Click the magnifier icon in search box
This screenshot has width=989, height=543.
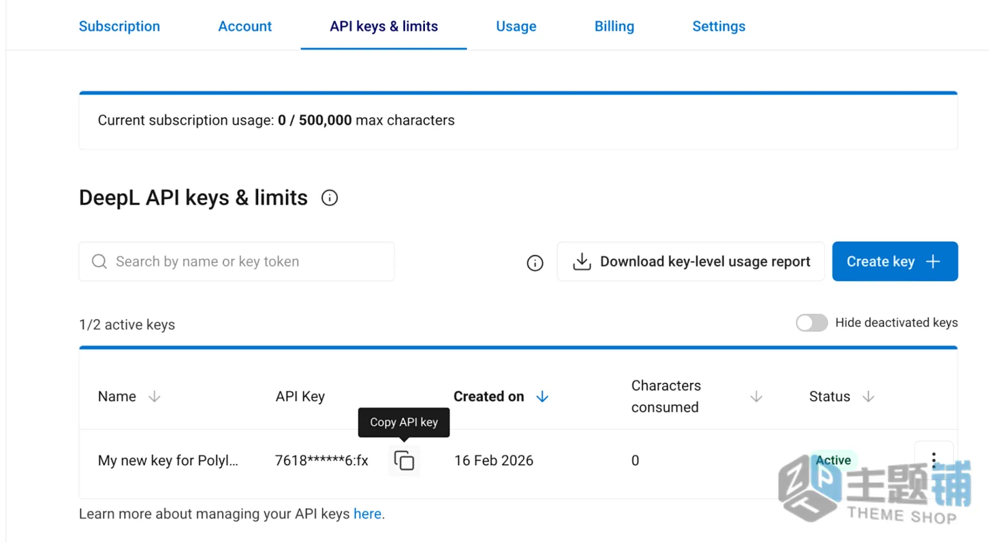point(99,261)
